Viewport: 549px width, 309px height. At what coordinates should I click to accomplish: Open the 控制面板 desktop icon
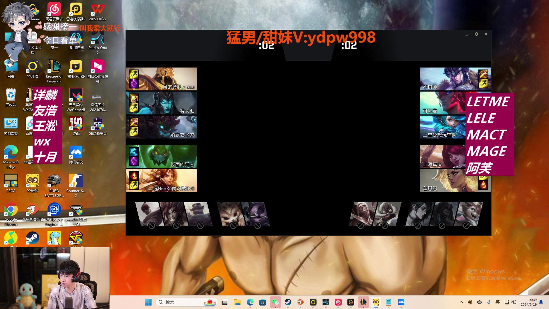point(11,126)
